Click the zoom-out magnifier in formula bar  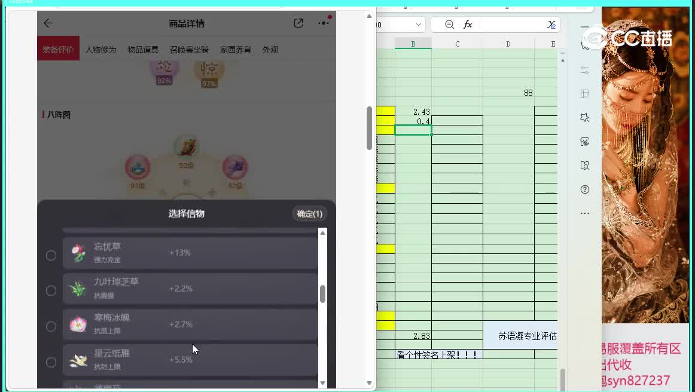pyautogui.click(x=449, y=24)
